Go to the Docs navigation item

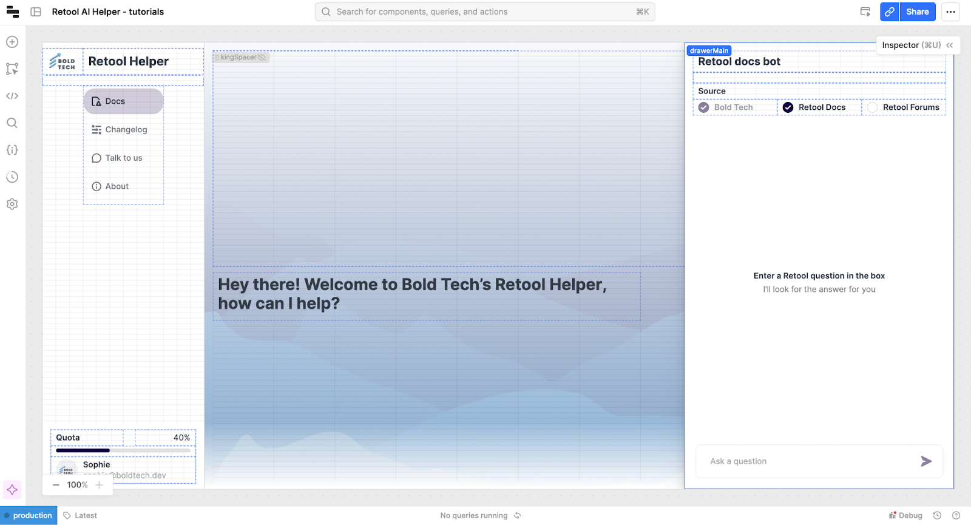pos(123,101)
